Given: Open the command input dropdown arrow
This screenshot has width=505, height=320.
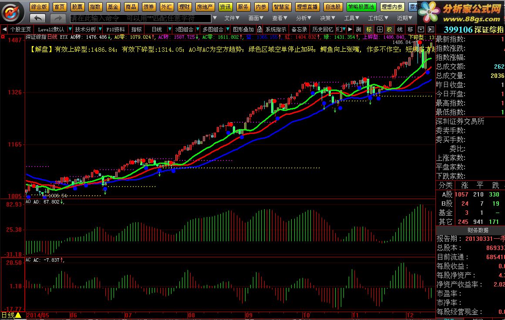Looking at the screenshot, I should (215, 18).
